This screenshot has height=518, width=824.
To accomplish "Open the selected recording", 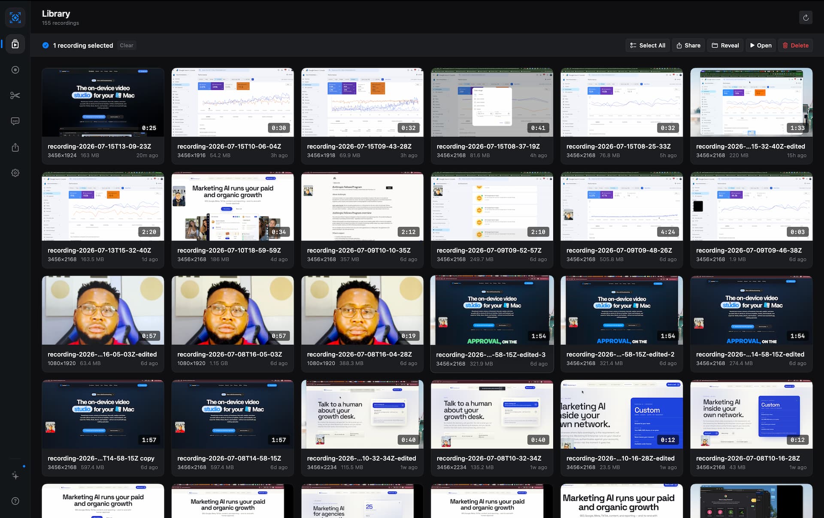I will tap(760, 45).
